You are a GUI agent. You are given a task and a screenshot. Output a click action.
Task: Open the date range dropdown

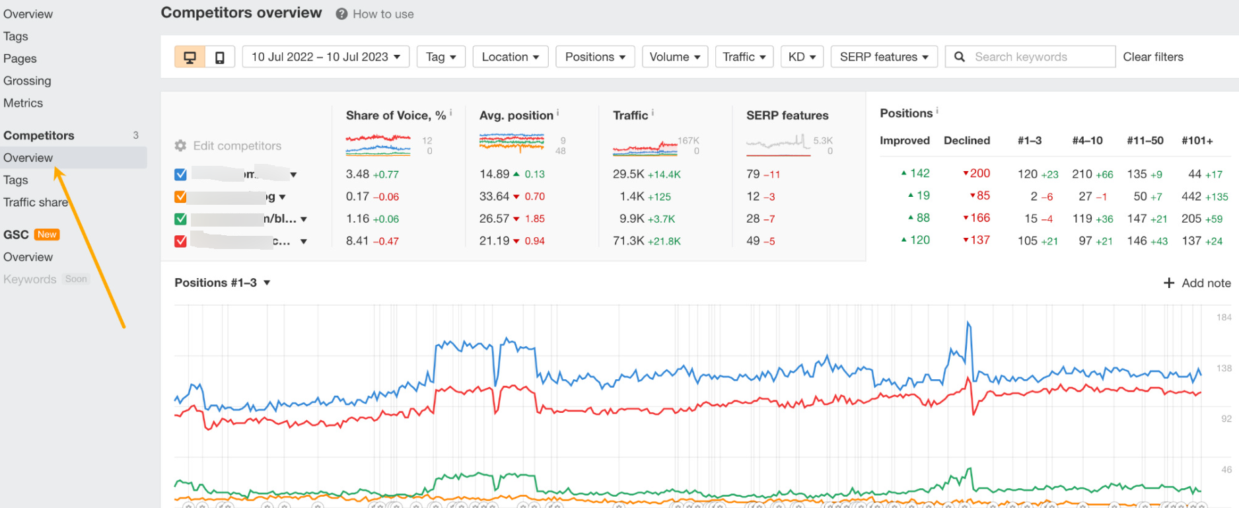click(x=326, y=57)
